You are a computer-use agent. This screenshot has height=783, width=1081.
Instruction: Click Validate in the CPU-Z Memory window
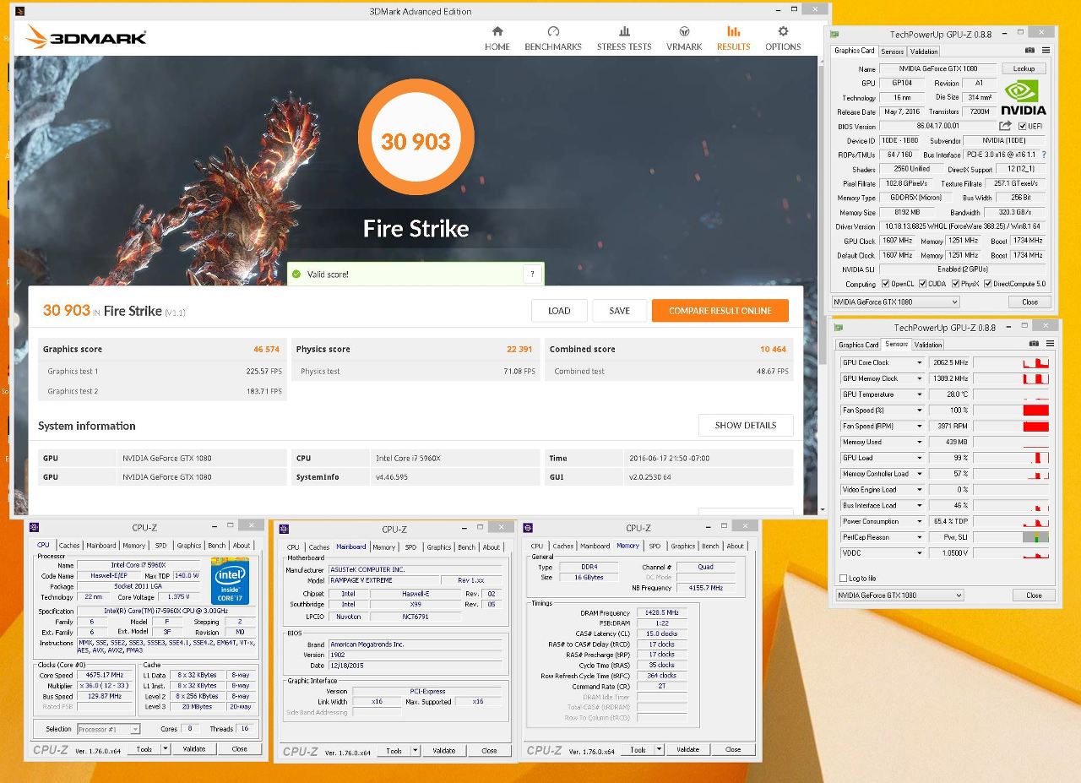click(687, 749)
